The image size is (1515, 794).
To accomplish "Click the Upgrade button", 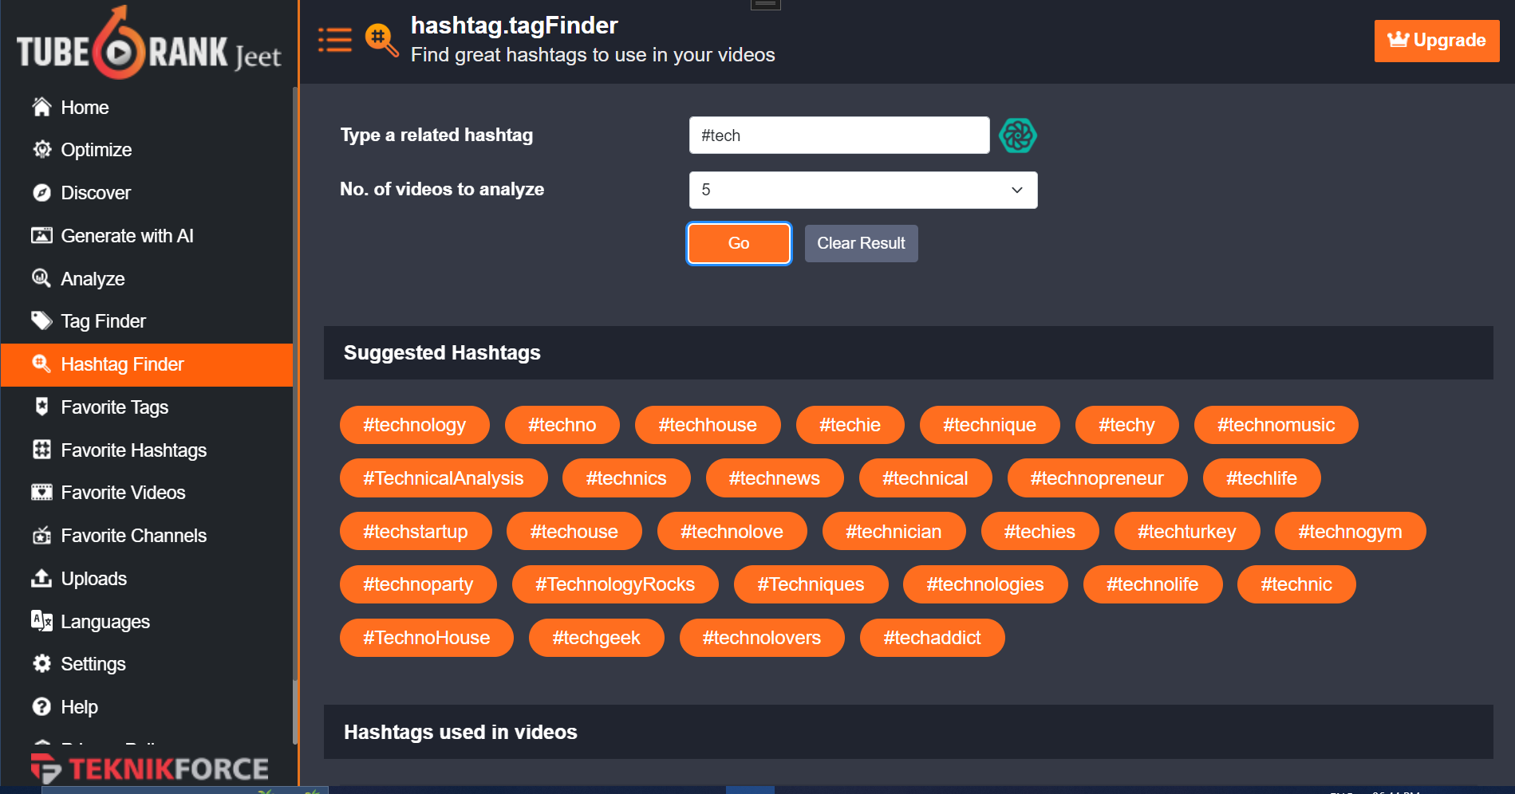I will click(x=1437, y=41).
